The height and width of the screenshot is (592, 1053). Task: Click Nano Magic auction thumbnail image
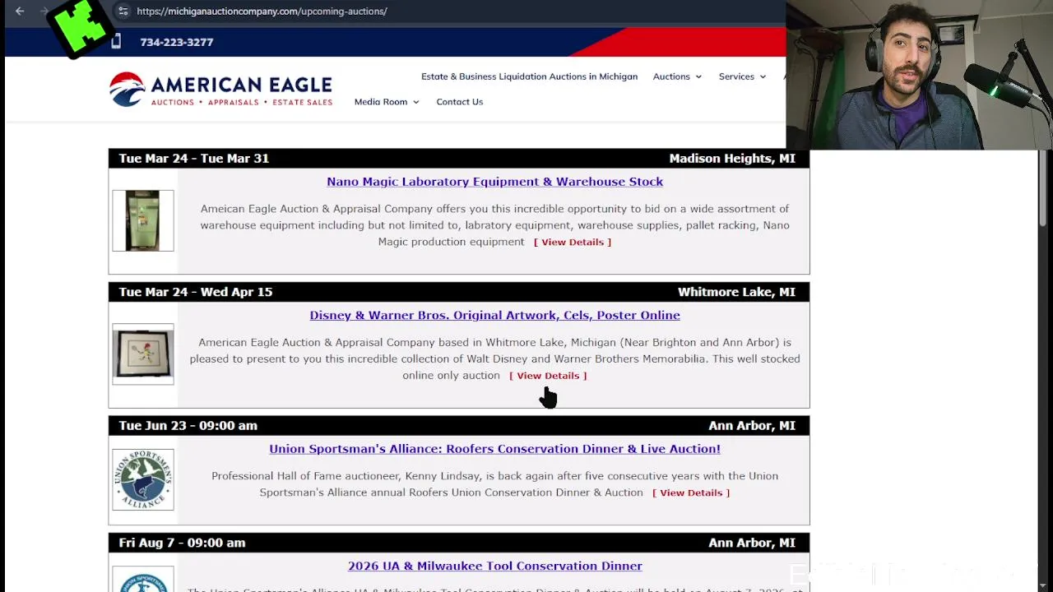(143, 220)
